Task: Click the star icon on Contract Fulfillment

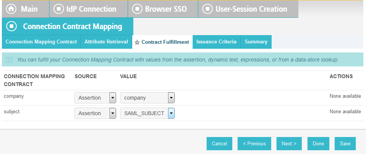Action: [x=137, y=43]
